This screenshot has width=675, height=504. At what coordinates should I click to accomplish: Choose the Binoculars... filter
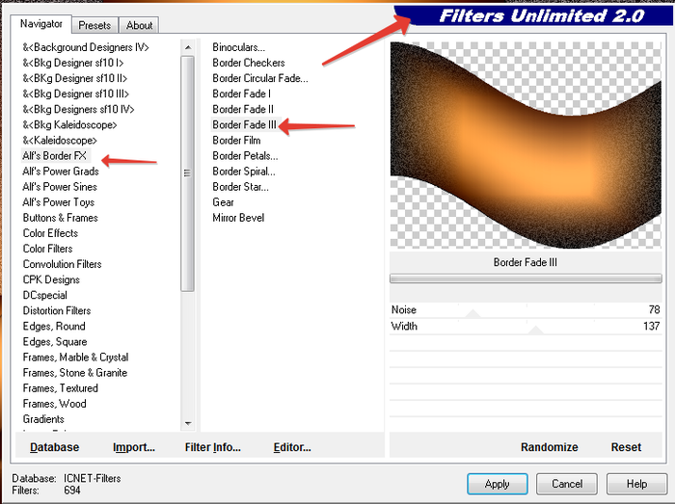pos(238,47)
